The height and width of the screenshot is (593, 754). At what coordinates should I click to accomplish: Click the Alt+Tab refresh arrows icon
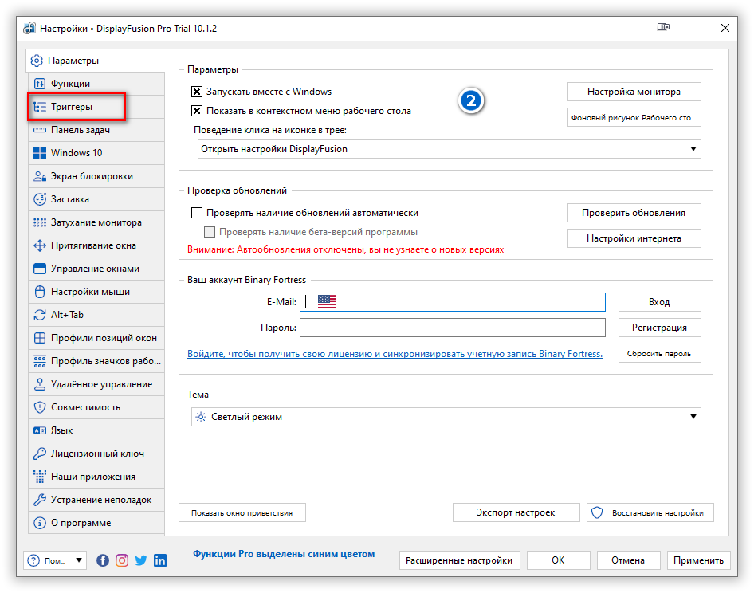click(x=40, y=315)
